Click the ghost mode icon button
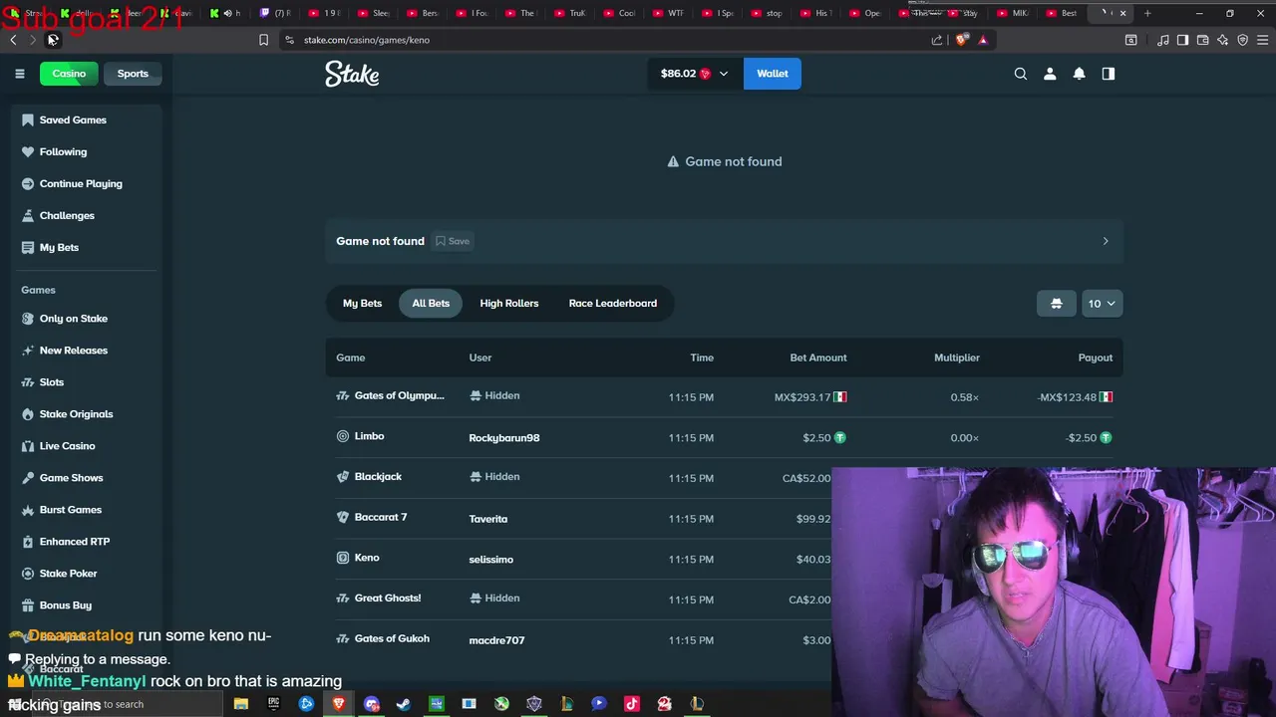The image size is (1276, 717). pos(1057,303)
